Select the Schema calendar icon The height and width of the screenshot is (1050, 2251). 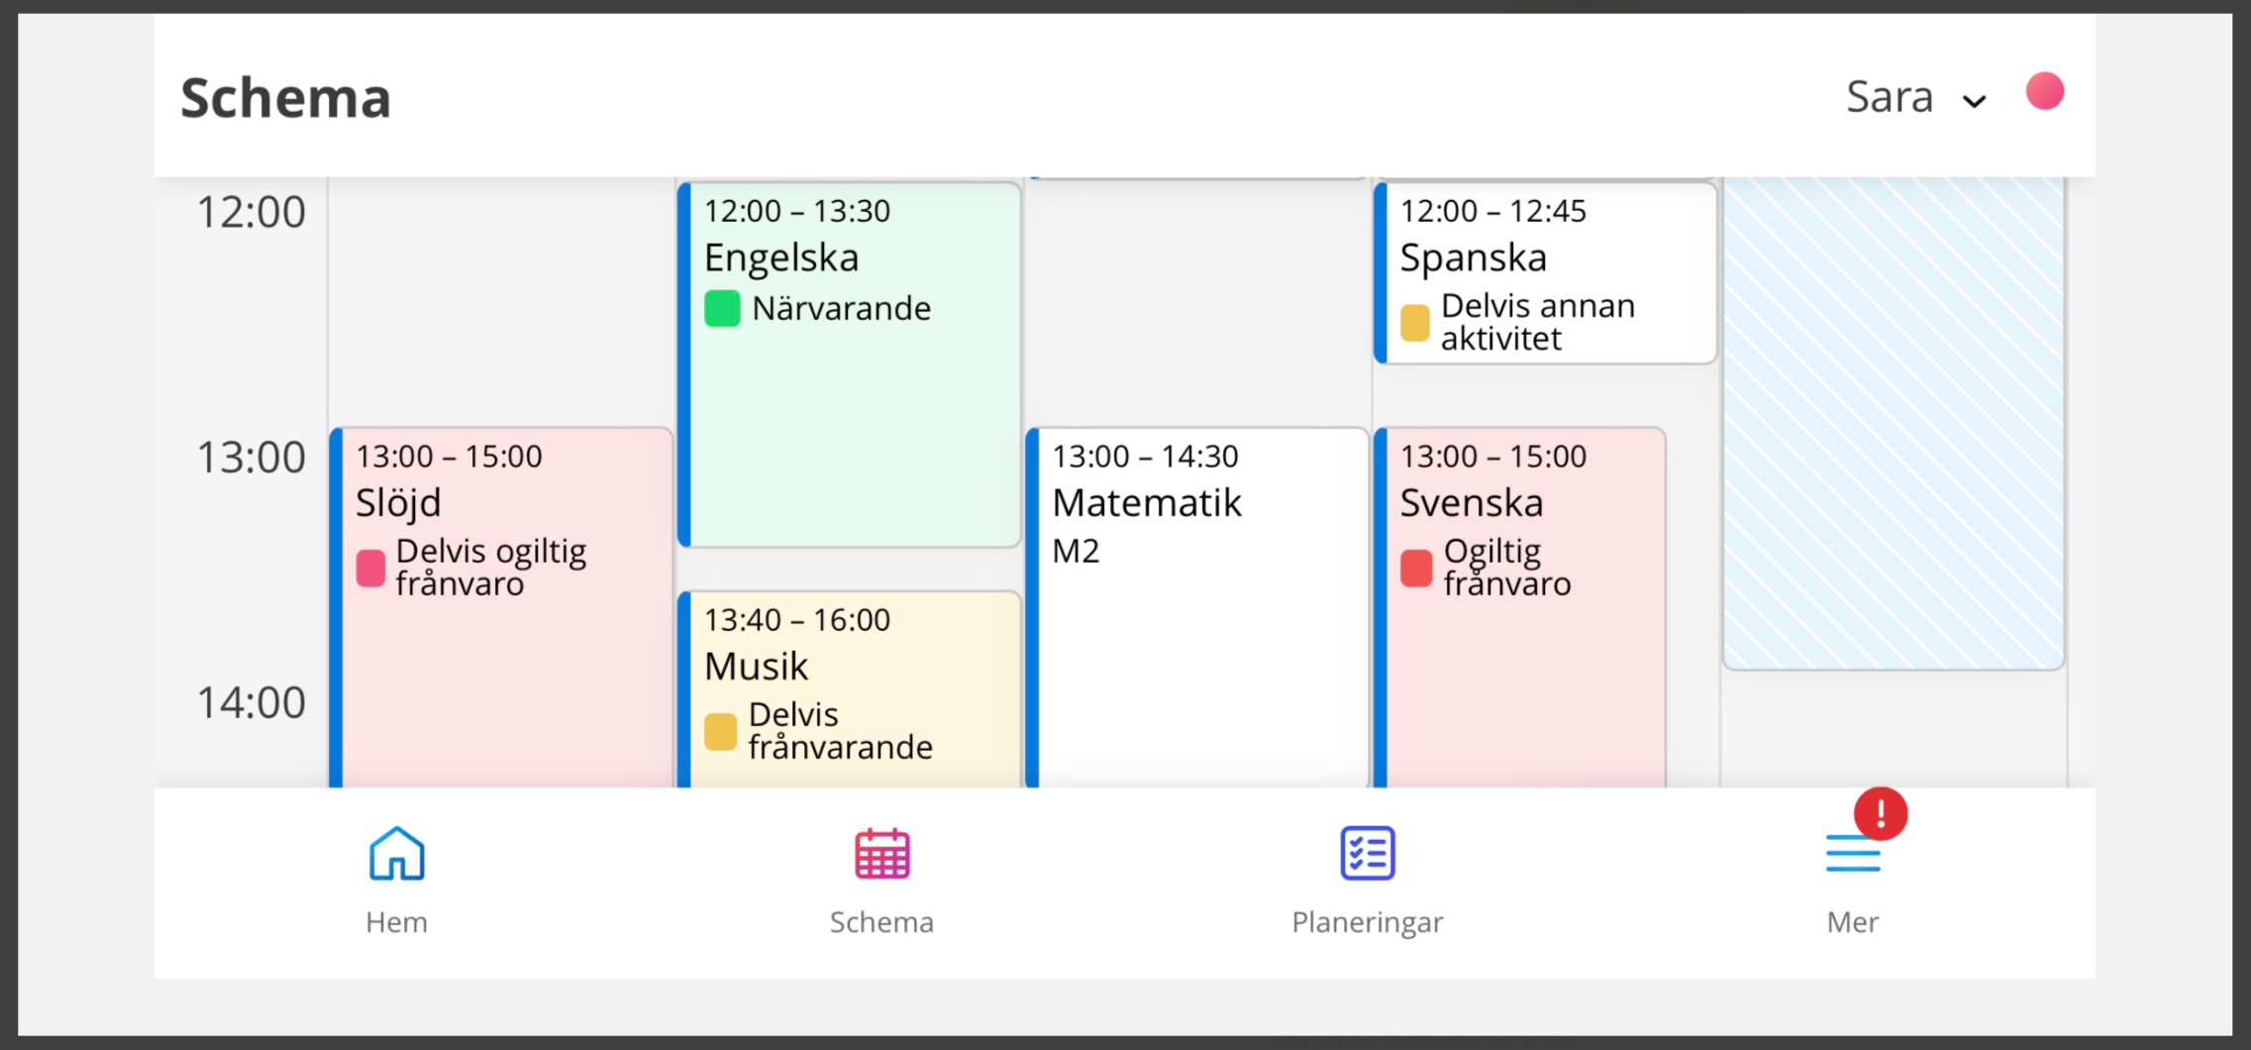[x=881, y=853]
